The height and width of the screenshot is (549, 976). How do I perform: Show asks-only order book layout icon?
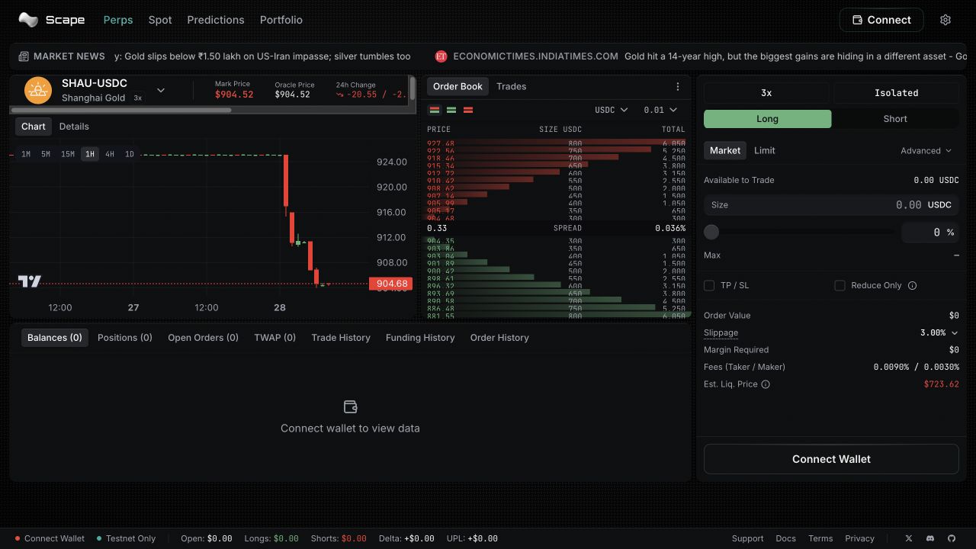coord(468,110)
